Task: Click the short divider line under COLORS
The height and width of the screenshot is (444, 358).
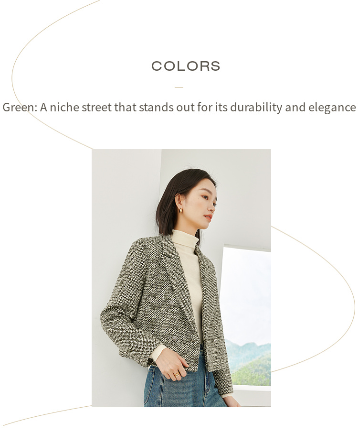Action: point(179,87)
